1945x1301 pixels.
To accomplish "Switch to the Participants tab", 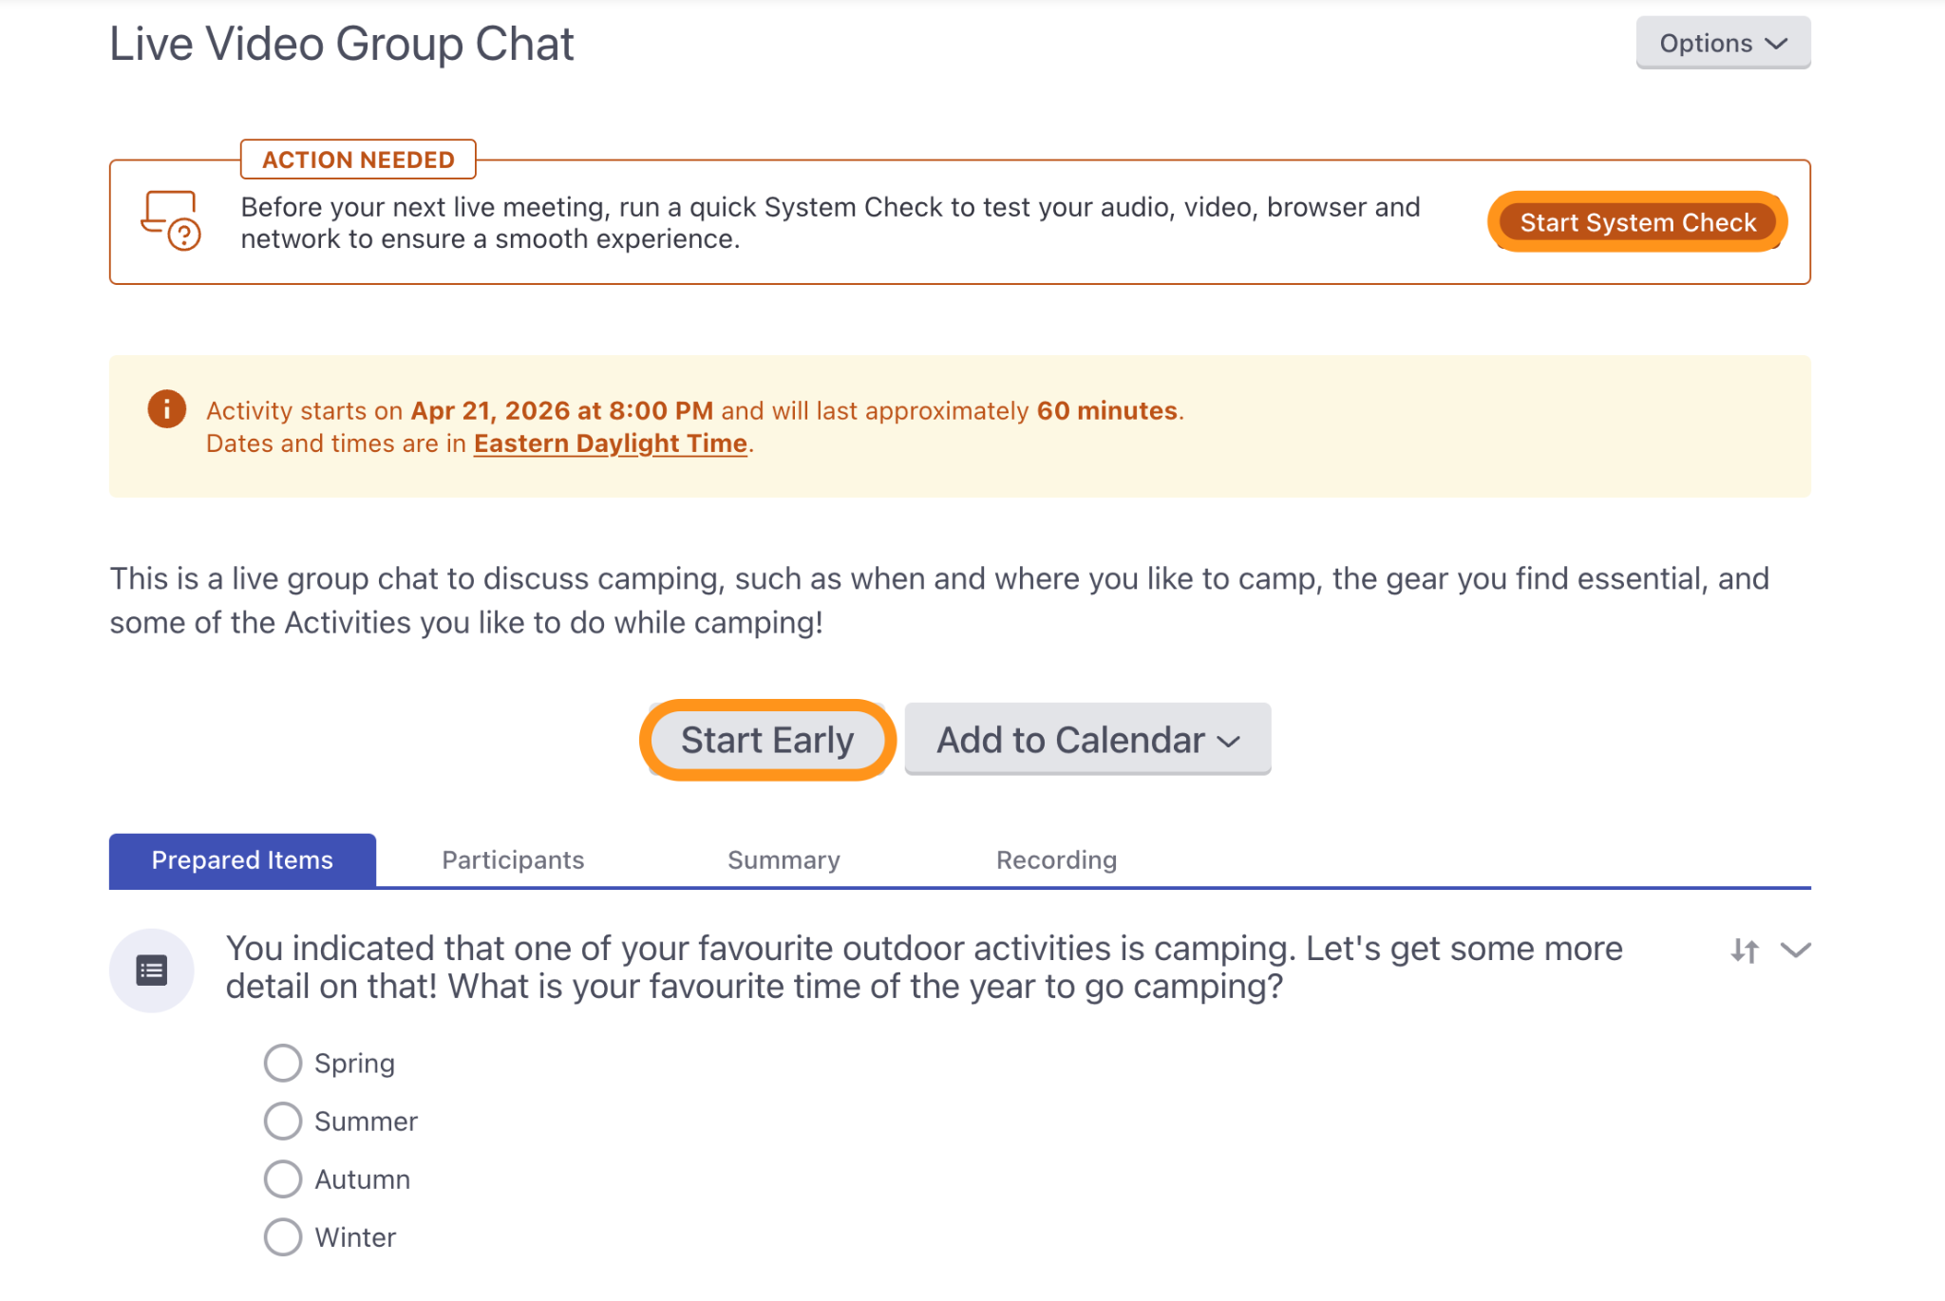I will click(x=513, y=860).
